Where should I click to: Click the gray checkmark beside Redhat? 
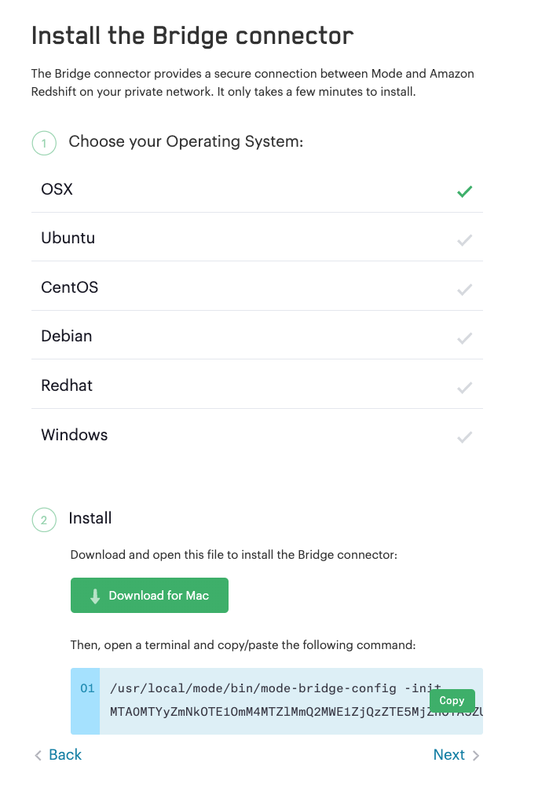coord(464,387)
